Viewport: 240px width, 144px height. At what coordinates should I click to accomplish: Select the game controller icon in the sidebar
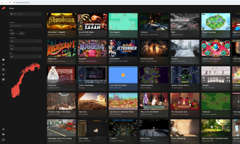tap(3, 69)
